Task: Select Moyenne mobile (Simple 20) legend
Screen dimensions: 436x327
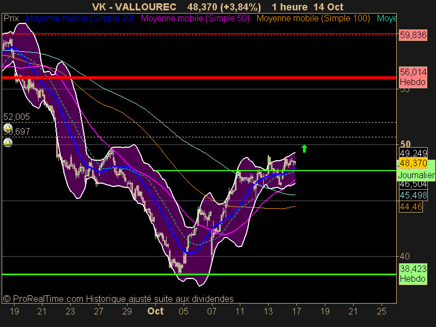Action: tap(80, 19)
